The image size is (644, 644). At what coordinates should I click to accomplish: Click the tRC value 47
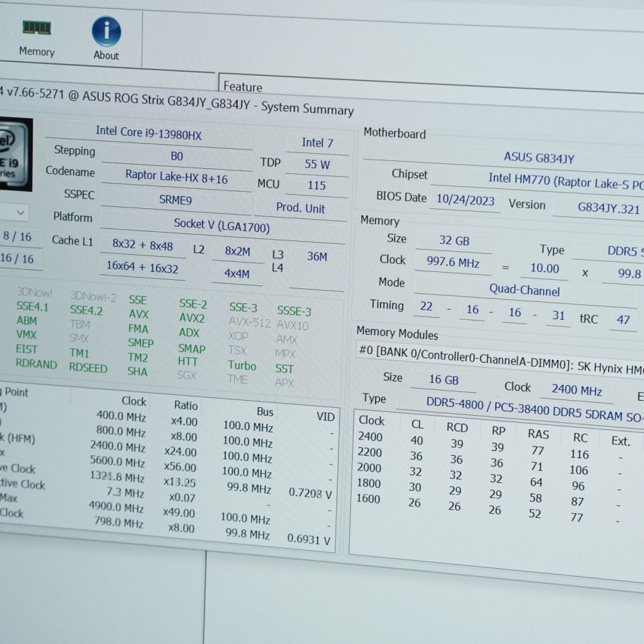pyautogui.click(x=623, y=320)
